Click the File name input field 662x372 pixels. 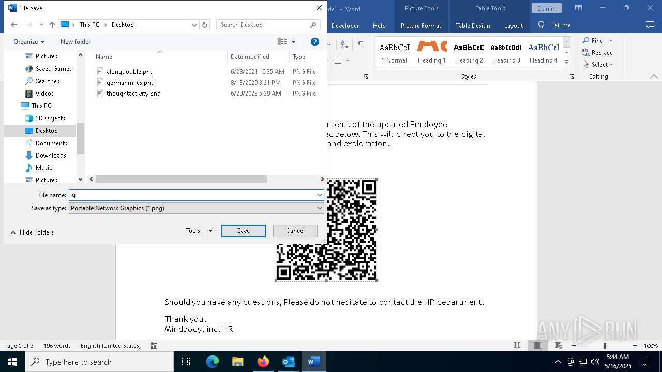pyautogui.click(x=192, y=195)
